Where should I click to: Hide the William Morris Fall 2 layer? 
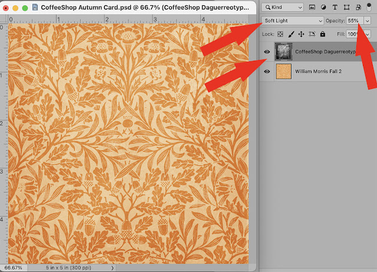click(267, 71)
